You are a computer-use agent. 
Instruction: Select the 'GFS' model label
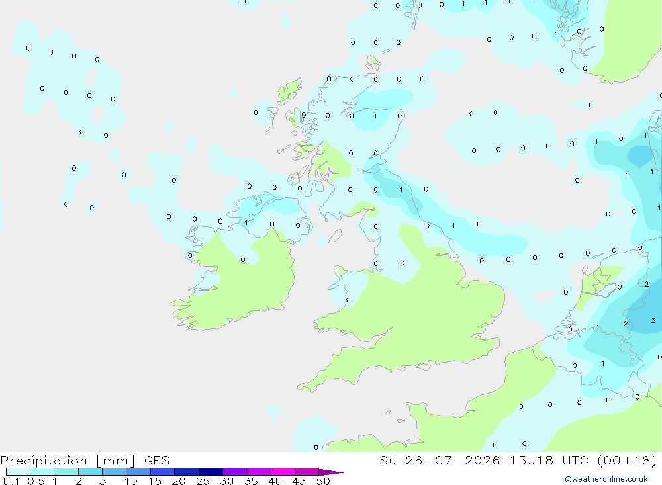pyautogui.click(x=157, y=461)
